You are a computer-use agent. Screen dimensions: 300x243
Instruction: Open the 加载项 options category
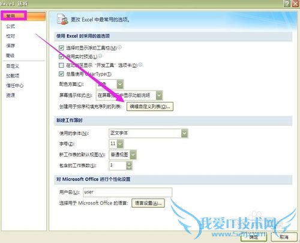[13, 76]
